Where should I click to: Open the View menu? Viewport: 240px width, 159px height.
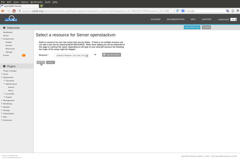click(x=16, y=2)
